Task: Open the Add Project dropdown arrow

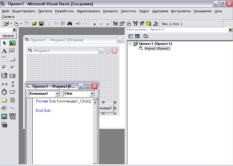Action: click(11, 24)
